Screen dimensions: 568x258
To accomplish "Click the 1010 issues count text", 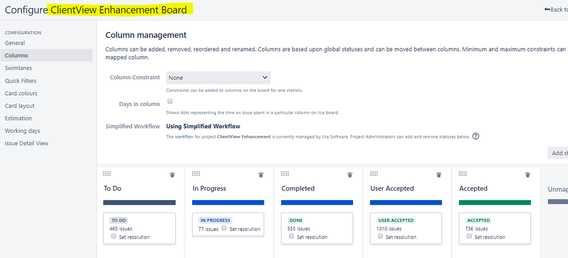I will click(x=389, y=229).
